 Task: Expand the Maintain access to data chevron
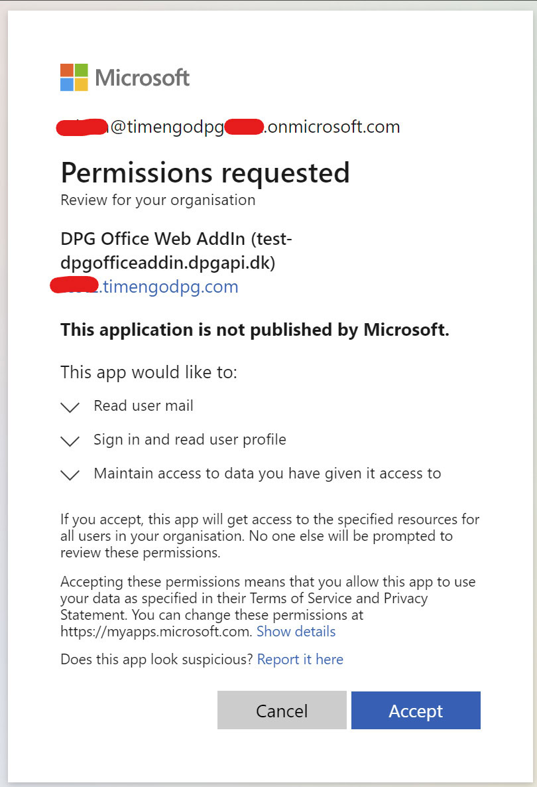pos(70,475)
